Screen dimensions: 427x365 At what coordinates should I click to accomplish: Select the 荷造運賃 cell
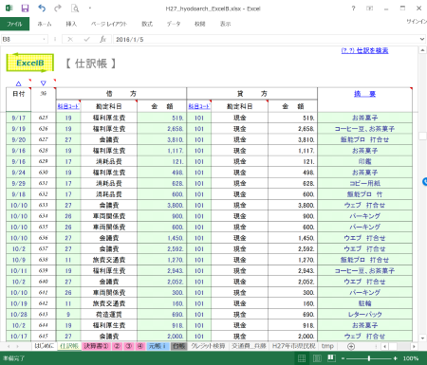(x=109, y=315)
